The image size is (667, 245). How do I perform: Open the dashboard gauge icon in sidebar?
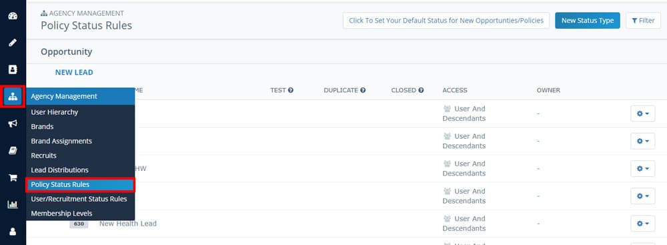[x=13, y=16]
